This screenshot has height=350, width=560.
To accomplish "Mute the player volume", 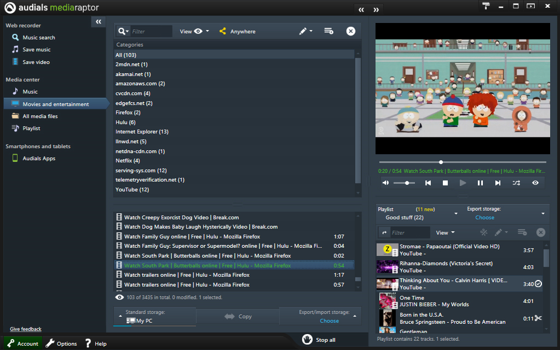I will click(x=385, y=183).
